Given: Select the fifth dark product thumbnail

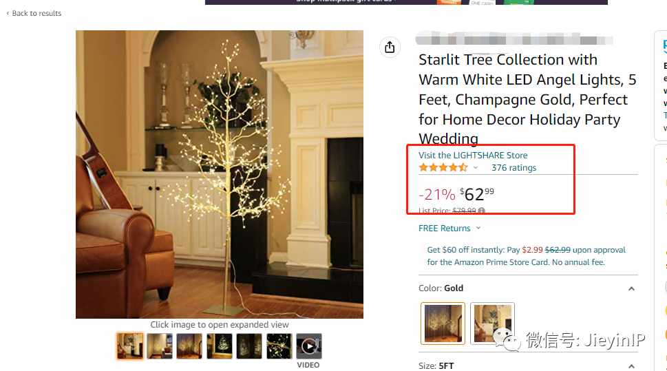Looking at the screenshot, I should tap(249, 346).
